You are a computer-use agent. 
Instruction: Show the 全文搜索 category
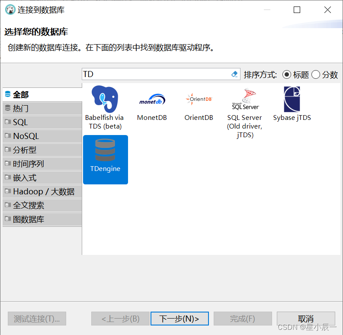click(x=42, y=206)
